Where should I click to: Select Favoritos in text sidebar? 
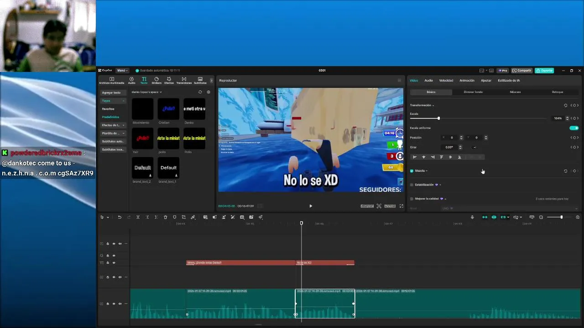(x=108, y=109)
